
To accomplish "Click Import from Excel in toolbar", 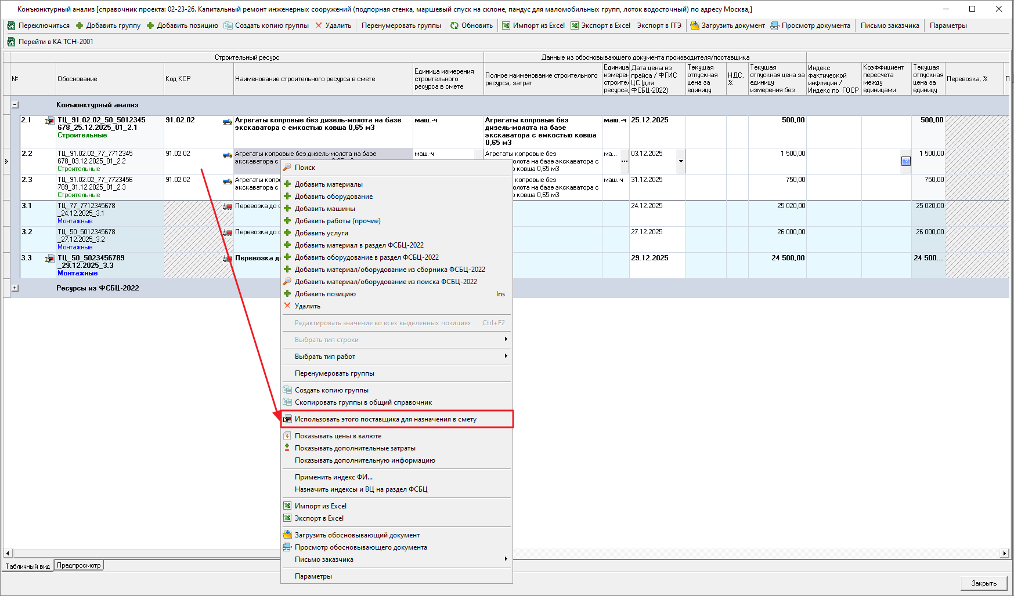I will [x=533, y=26].
